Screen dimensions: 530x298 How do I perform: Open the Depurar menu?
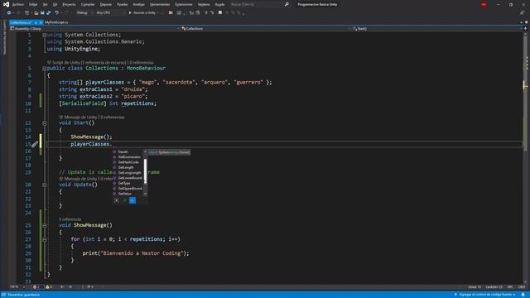pyautogui.click(x=106, y=4)
